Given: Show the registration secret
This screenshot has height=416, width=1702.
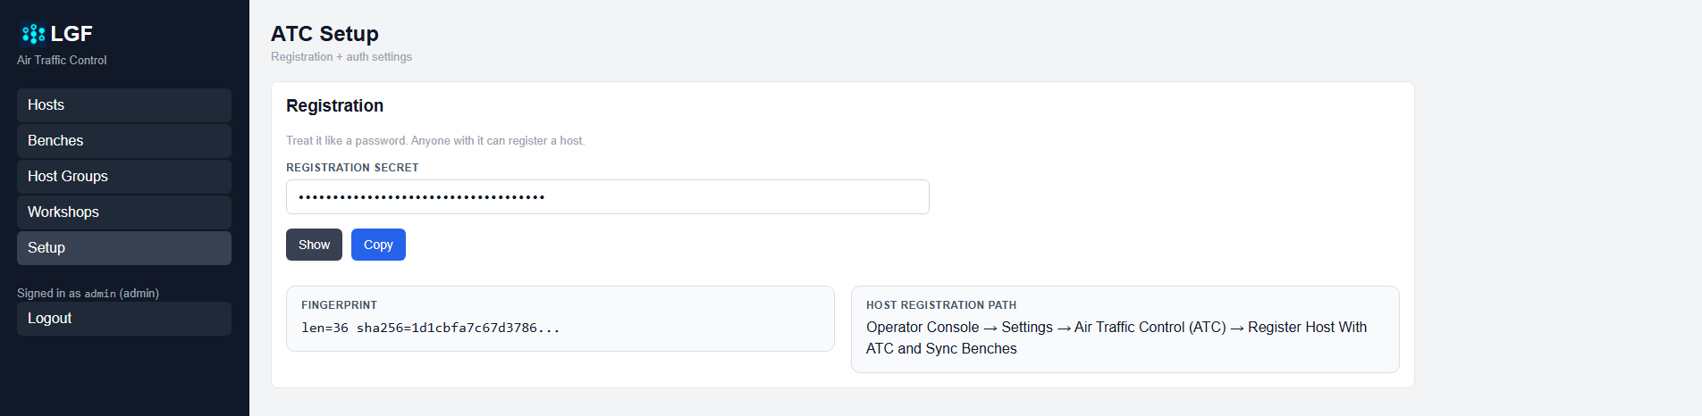Looking at the screenshot, I should [x=314, y=245].
